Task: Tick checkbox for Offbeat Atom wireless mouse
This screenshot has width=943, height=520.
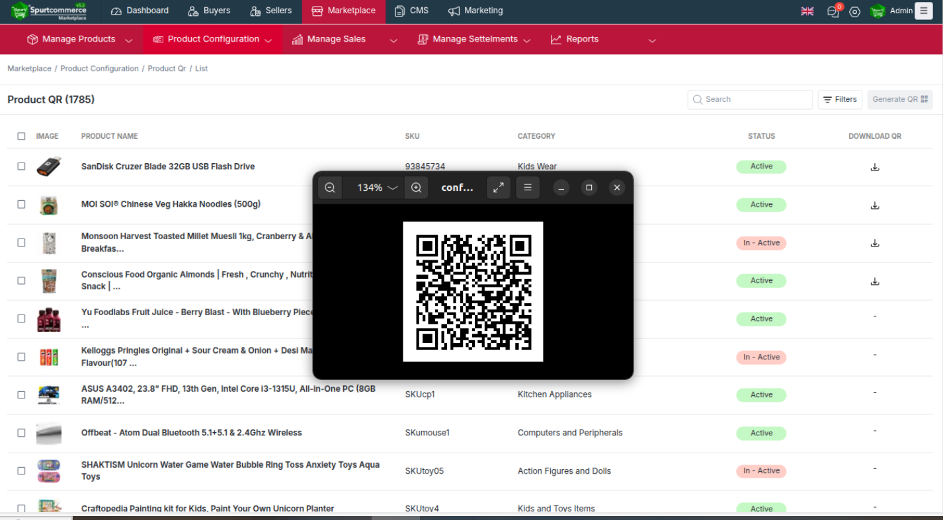Action: click(x=21, y=433)
